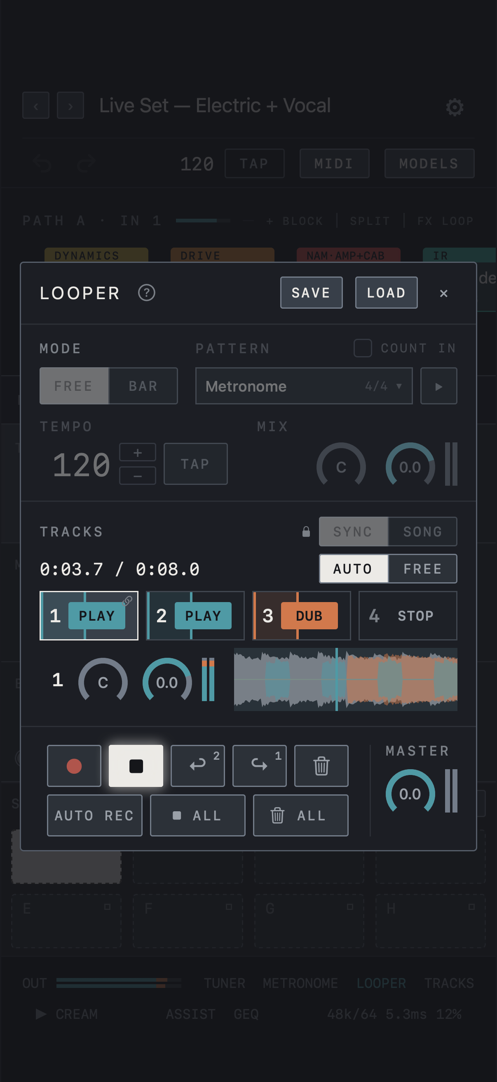Viewport: 497px width, 1082px height.
Task: Open the LOOPER tab at bottom
Action: point(381,983)
